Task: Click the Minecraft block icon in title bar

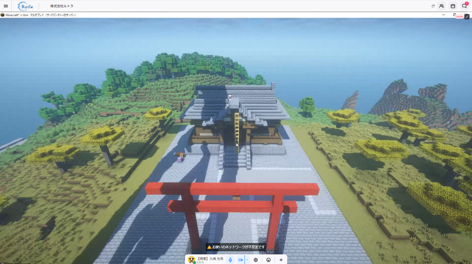Action: tap(2, 15)
